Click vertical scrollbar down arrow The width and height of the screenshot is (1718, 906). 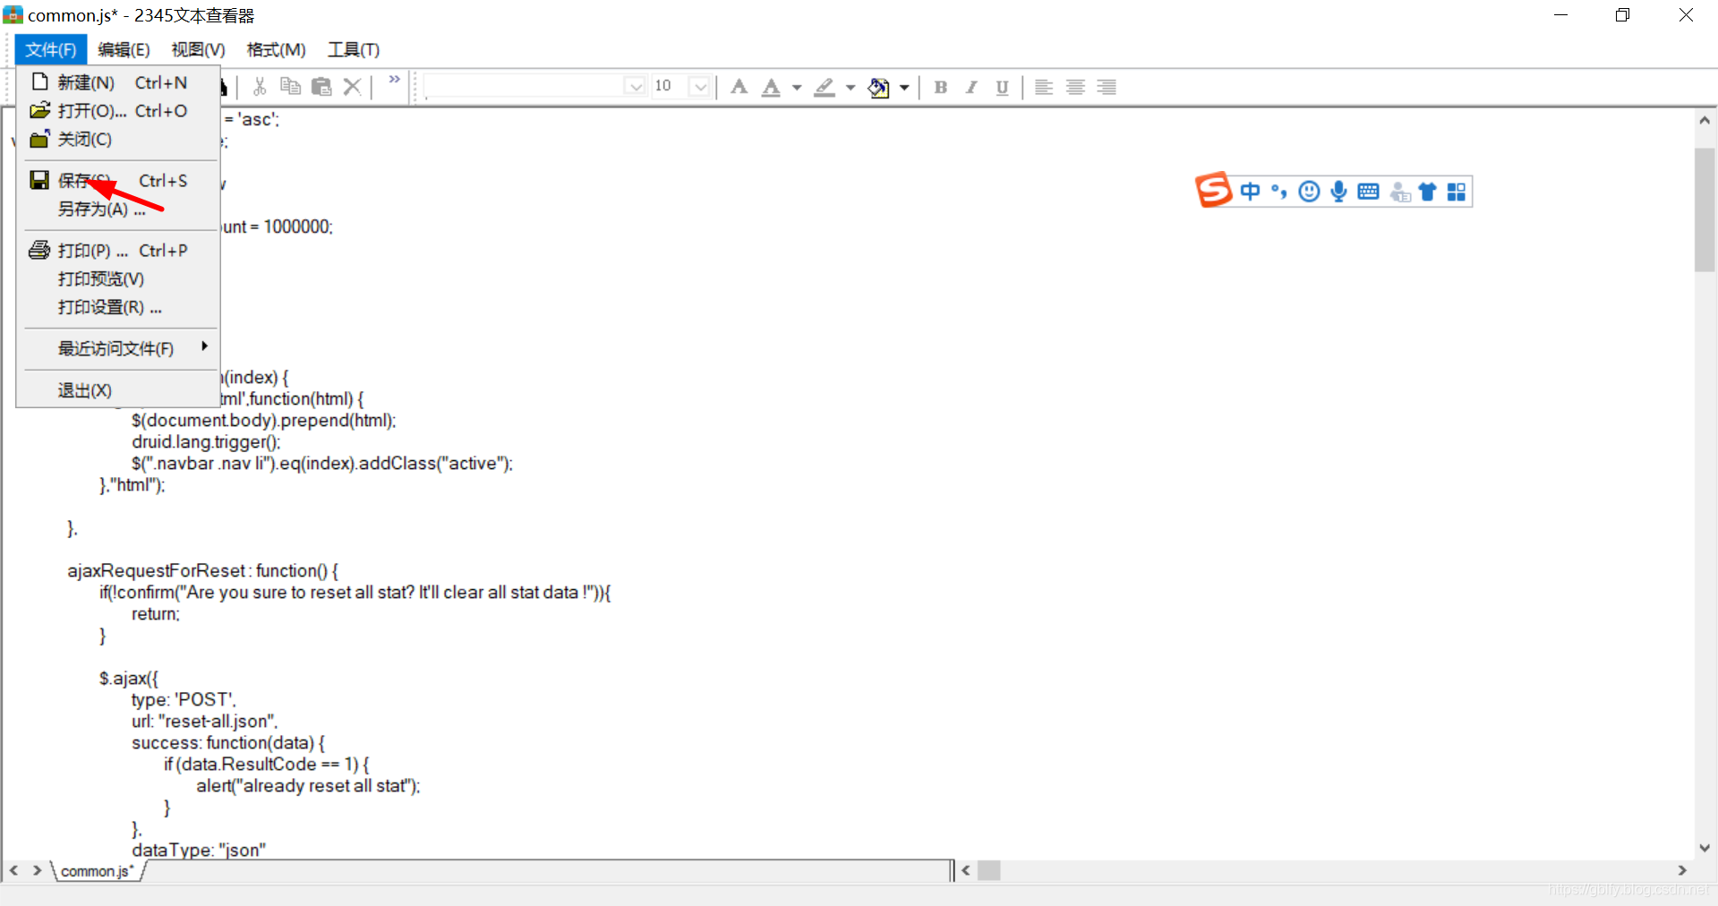[x=1705, y=848]
